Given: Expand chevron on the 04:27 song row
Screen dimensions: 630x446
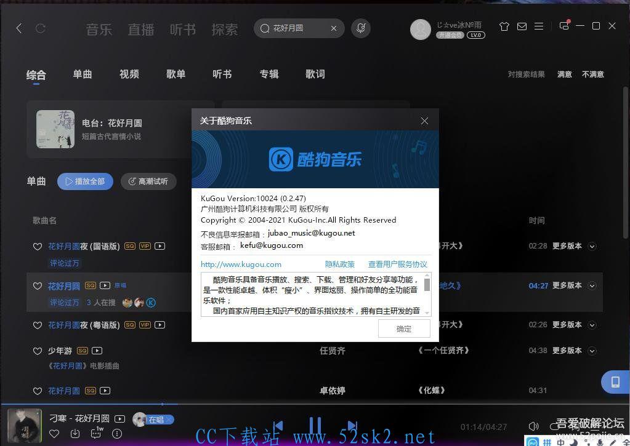Looking at the screenshot, I should (x=592, y=285).
